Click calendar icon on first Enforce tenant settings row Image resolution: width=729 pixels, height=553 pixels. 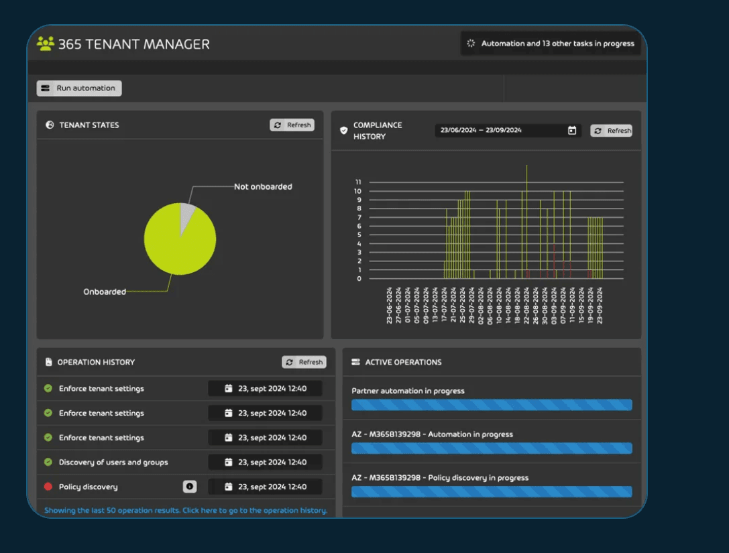(x=228, y=388)
